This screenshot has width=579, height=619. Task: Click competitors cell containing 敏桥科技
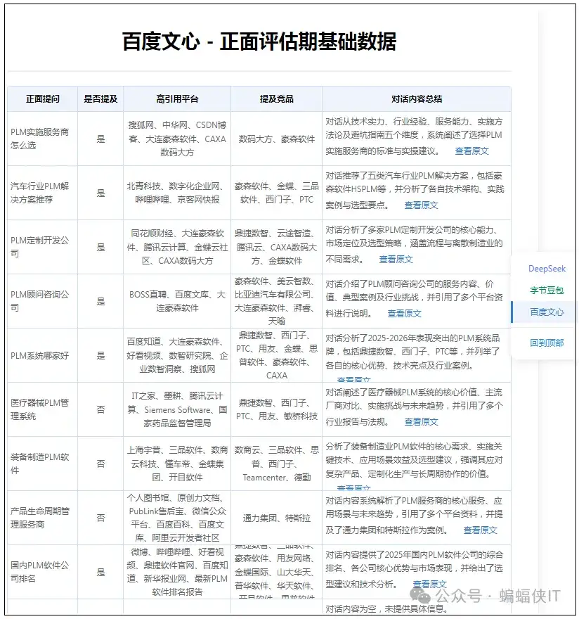tap(276, 409)
